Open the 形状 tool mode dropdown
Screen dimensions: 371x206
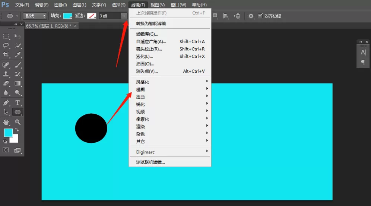pos(35,16)
